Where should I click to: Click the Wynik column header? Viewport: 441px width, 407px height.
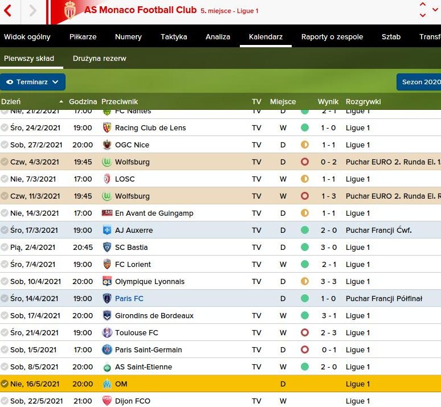[328, 101]
